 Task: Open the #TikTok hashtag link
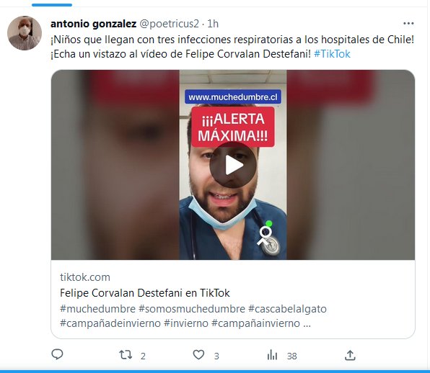coord(332,54)
